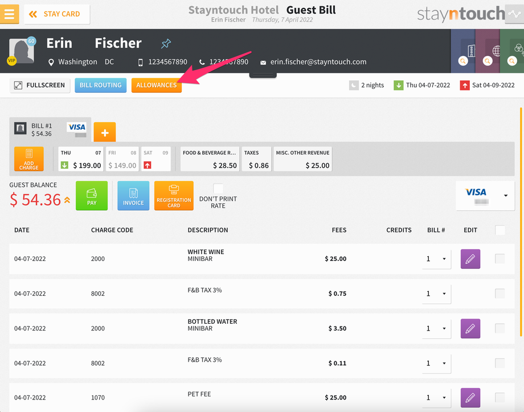Check the F&B Tax $0.11 row checkbox
Screen dimensions: 524x412
point(500,363)
